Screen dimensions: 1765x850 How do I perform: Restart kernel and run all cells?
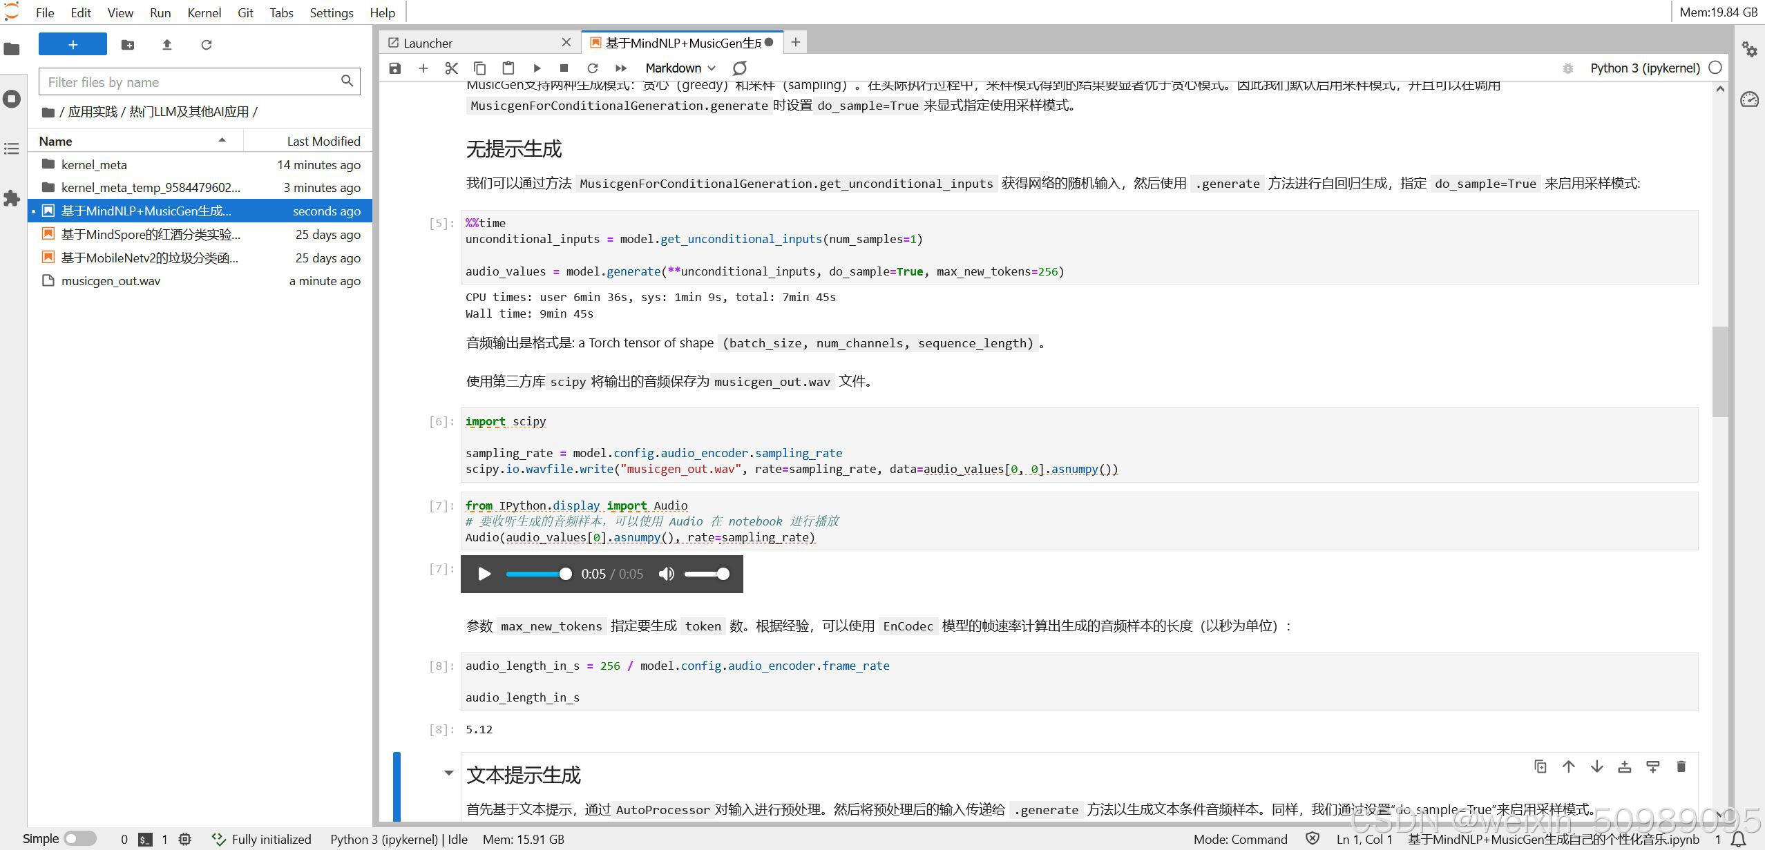620,68
